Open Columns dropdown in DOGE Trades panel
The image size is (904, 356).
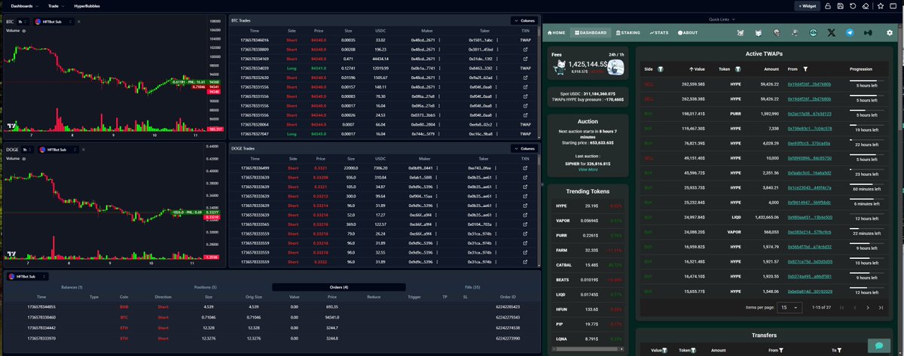[524, 148]
